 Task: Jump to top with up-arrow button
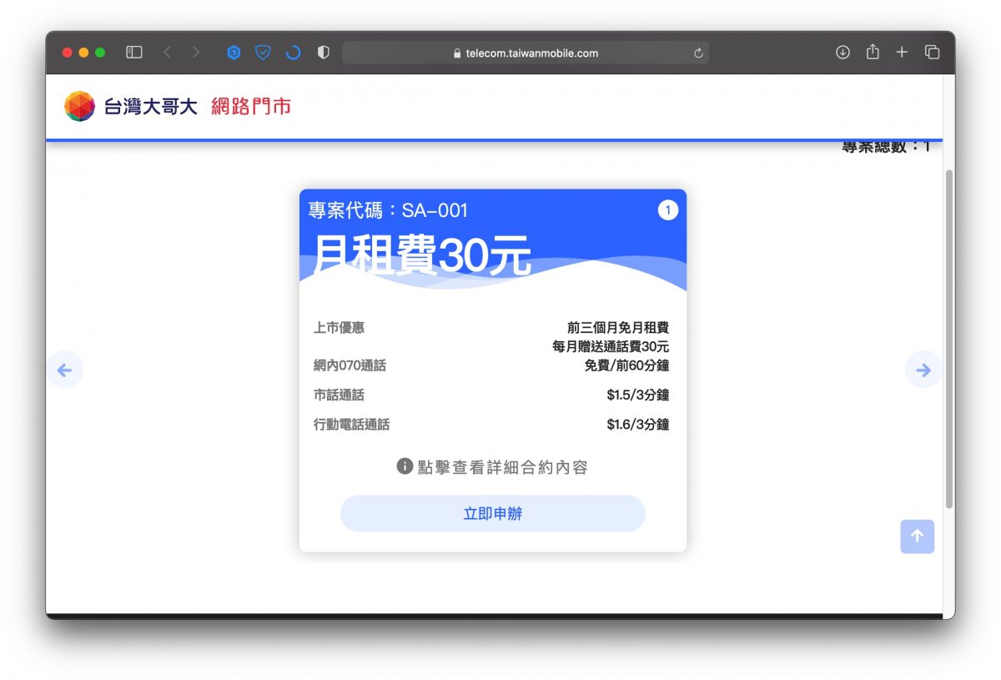point(918,536)
